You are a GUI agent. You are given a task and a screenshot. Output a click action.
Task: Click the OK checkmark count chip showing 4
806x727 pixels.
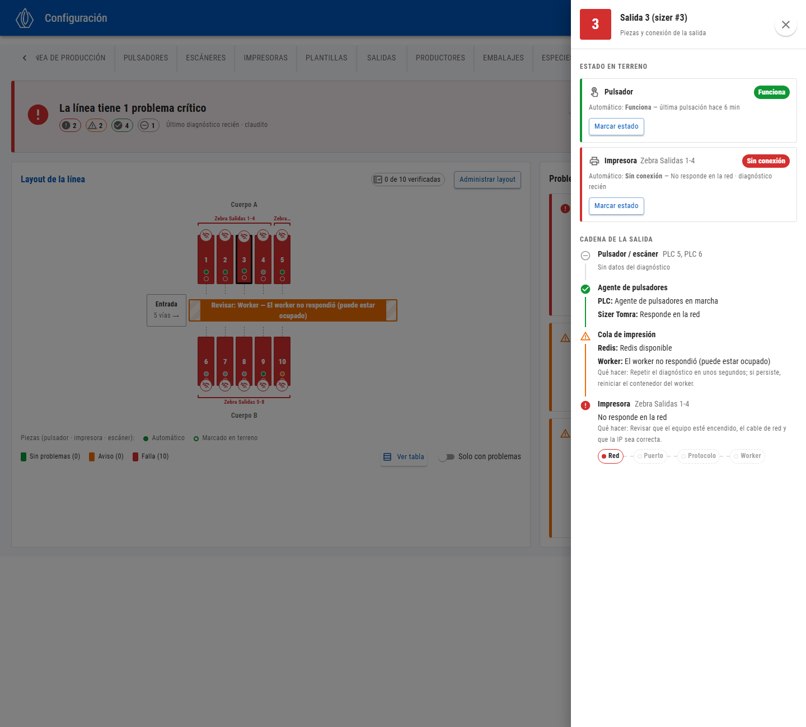[x=122, y=125]
